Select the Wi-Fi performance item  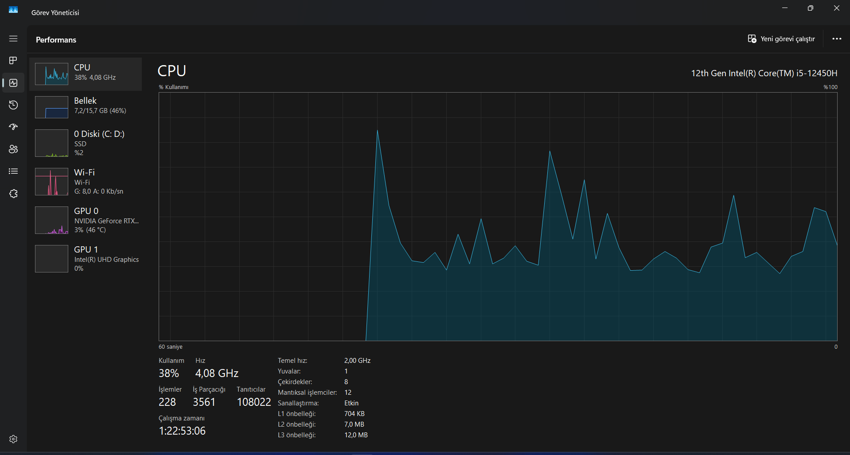(86, 181)
